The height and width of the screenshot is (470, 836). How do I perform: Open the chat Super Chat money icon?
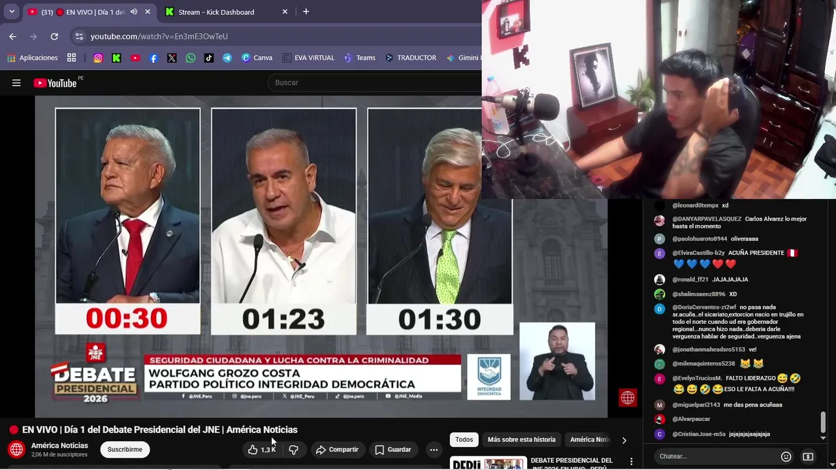pyautogui.click(x=808, y=456)
